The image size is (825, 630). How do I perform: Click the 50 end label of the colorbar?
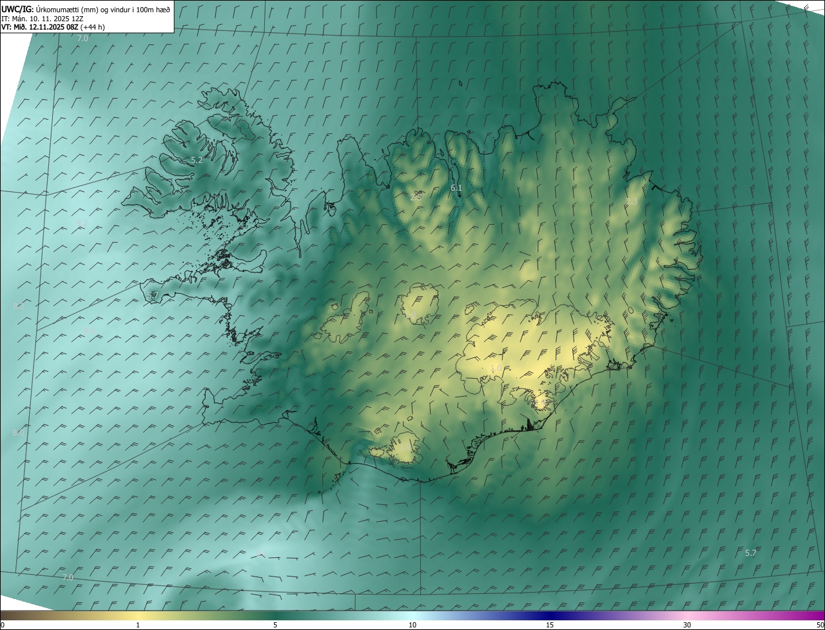pos(819,625)
